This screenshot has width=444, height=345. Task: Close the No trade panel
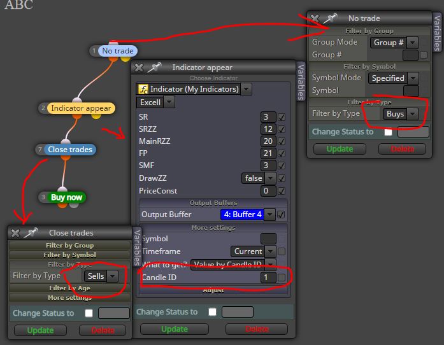pyautogui.click(x=315, y=18)
